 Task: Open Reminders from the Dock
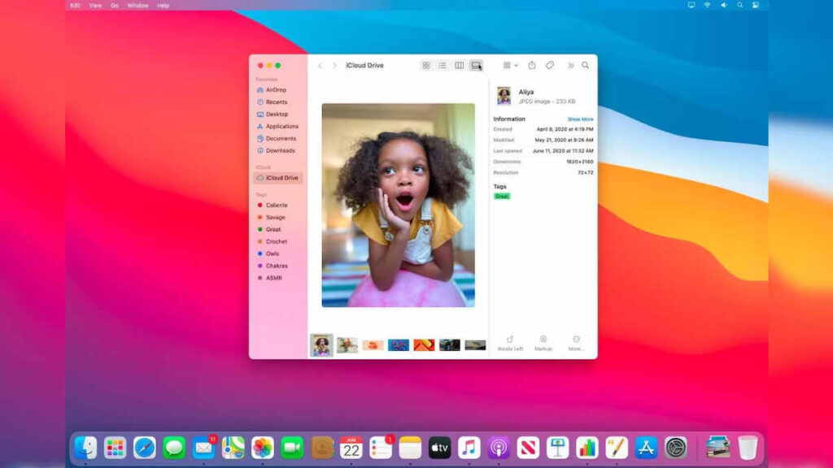pyautogui.click(x=381, y=448)
